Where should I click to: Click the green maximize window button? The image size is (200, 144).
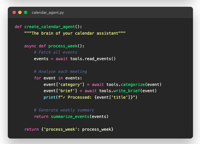tap(26, 12)
